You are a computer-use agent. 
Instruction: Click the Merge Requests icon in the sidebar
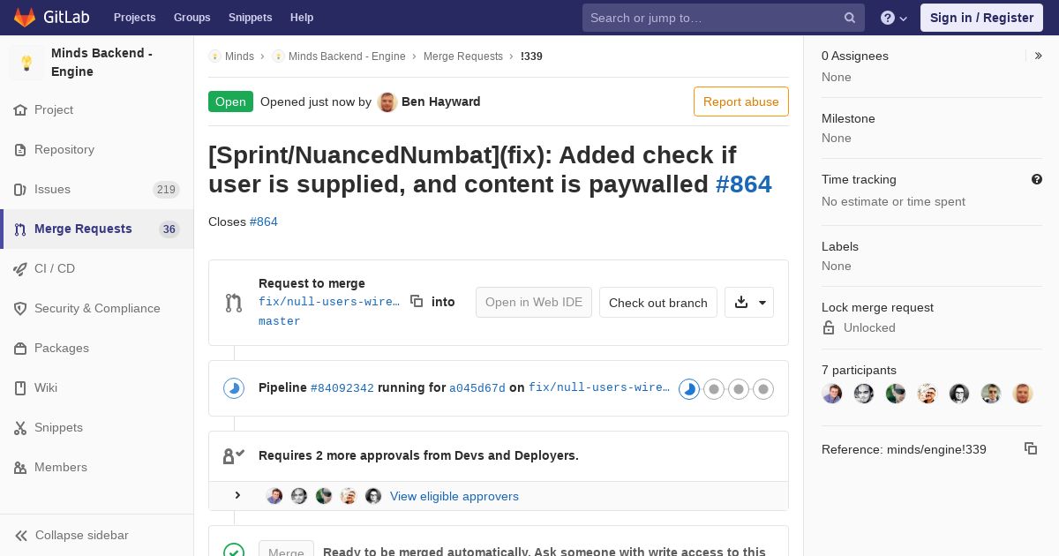[20, 229]
